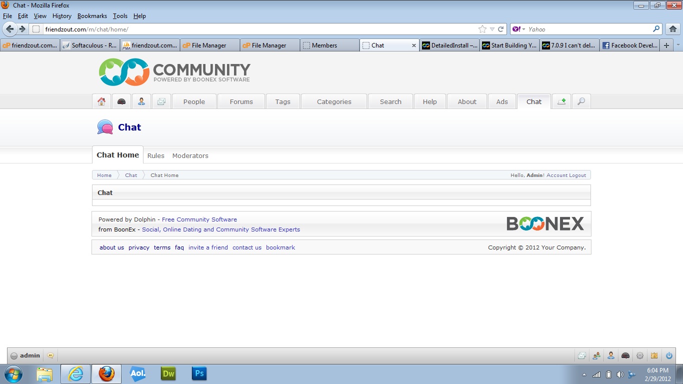Bookmark page with the star icon
Viewport: 683px width, 384px height.
click(482, 29)
